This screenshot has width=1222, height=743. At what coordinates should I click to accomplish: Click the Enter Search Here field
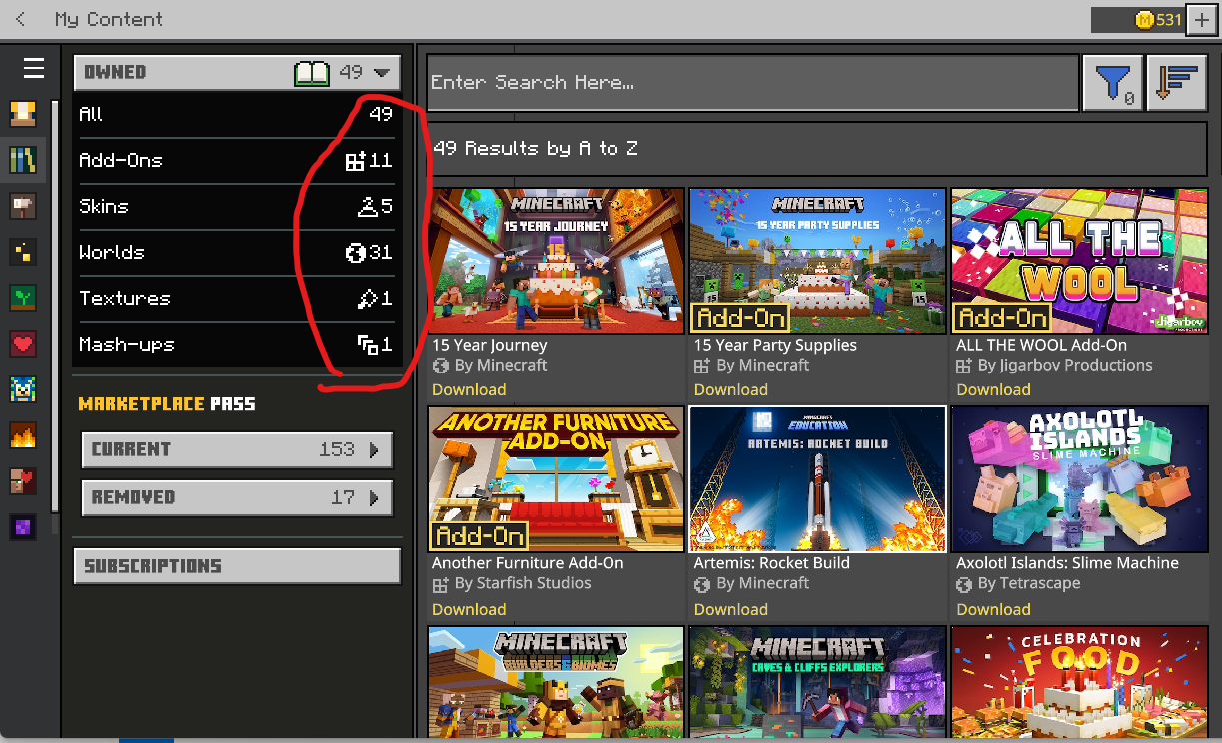pyautogui.click(x=753, y=83)
